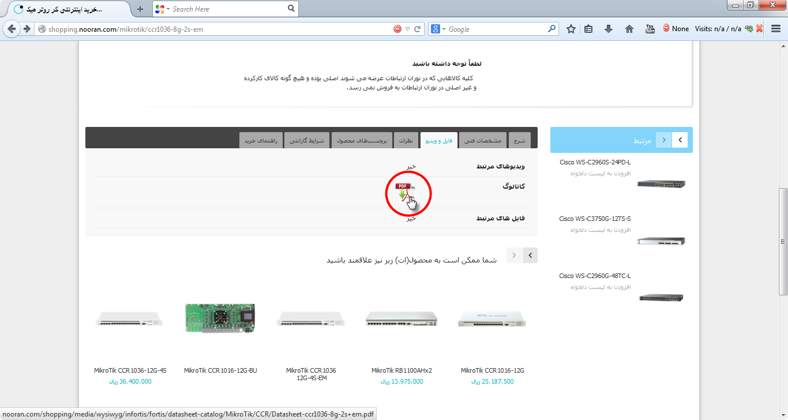The height and width of the screenshot is (420, 788).
Task: Click Visits: n/a / n/a toolbar text
Action: coord(718,29)
